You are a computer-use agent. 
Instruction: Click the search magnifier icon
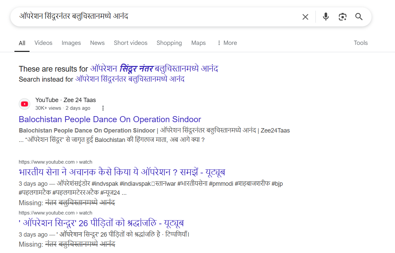(359, 16)
